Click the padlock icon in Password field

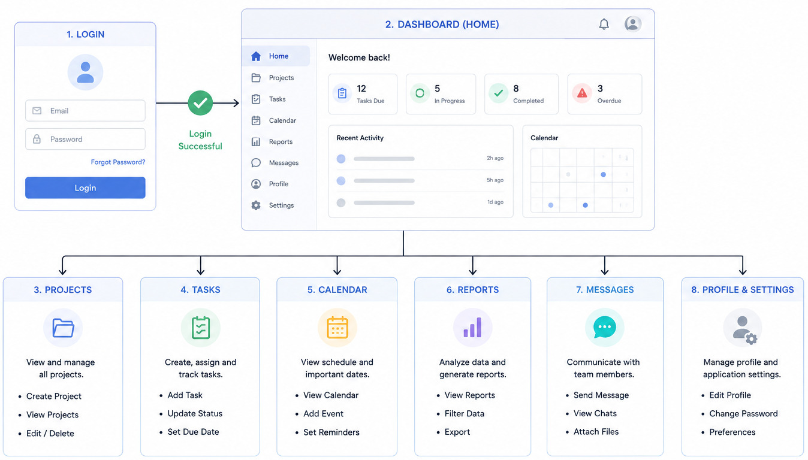coord(37,139)
